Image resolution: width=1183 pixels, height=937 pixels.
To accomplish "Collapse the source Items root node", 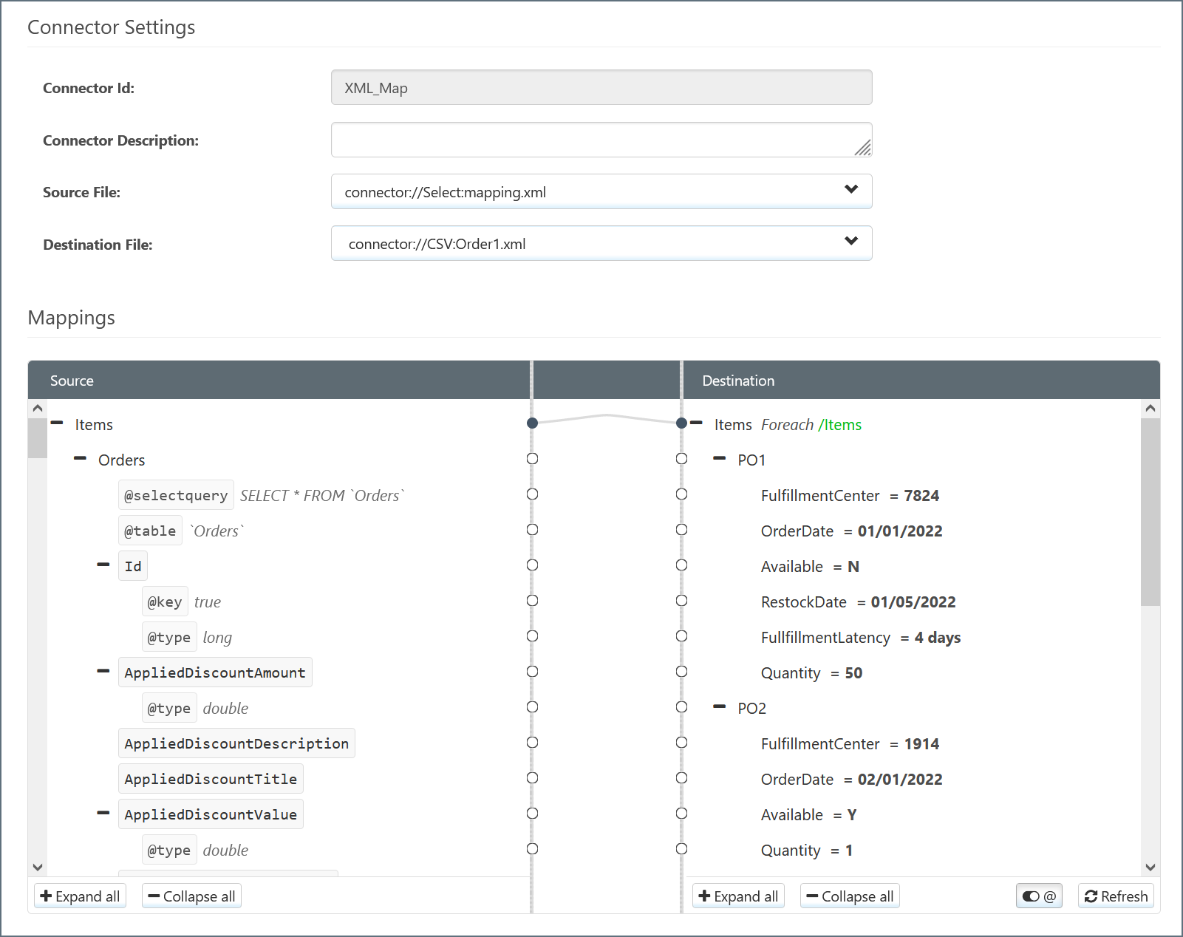I will pyautogui.click(x=57, y=423).
